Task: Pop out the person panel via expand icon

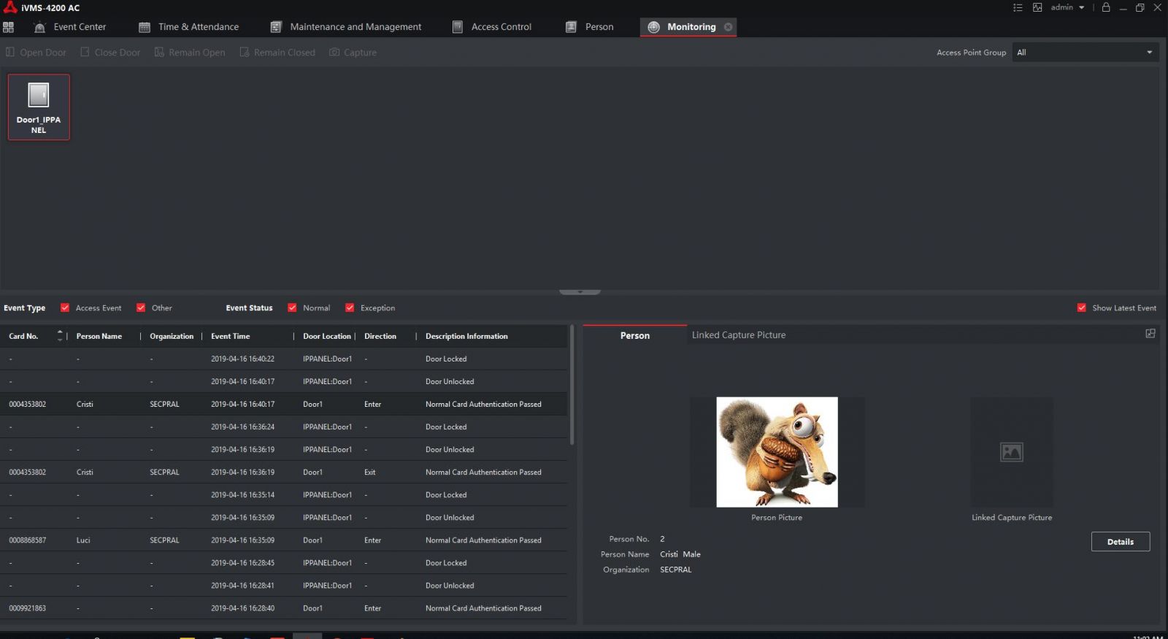Action: click(1150, 334)
